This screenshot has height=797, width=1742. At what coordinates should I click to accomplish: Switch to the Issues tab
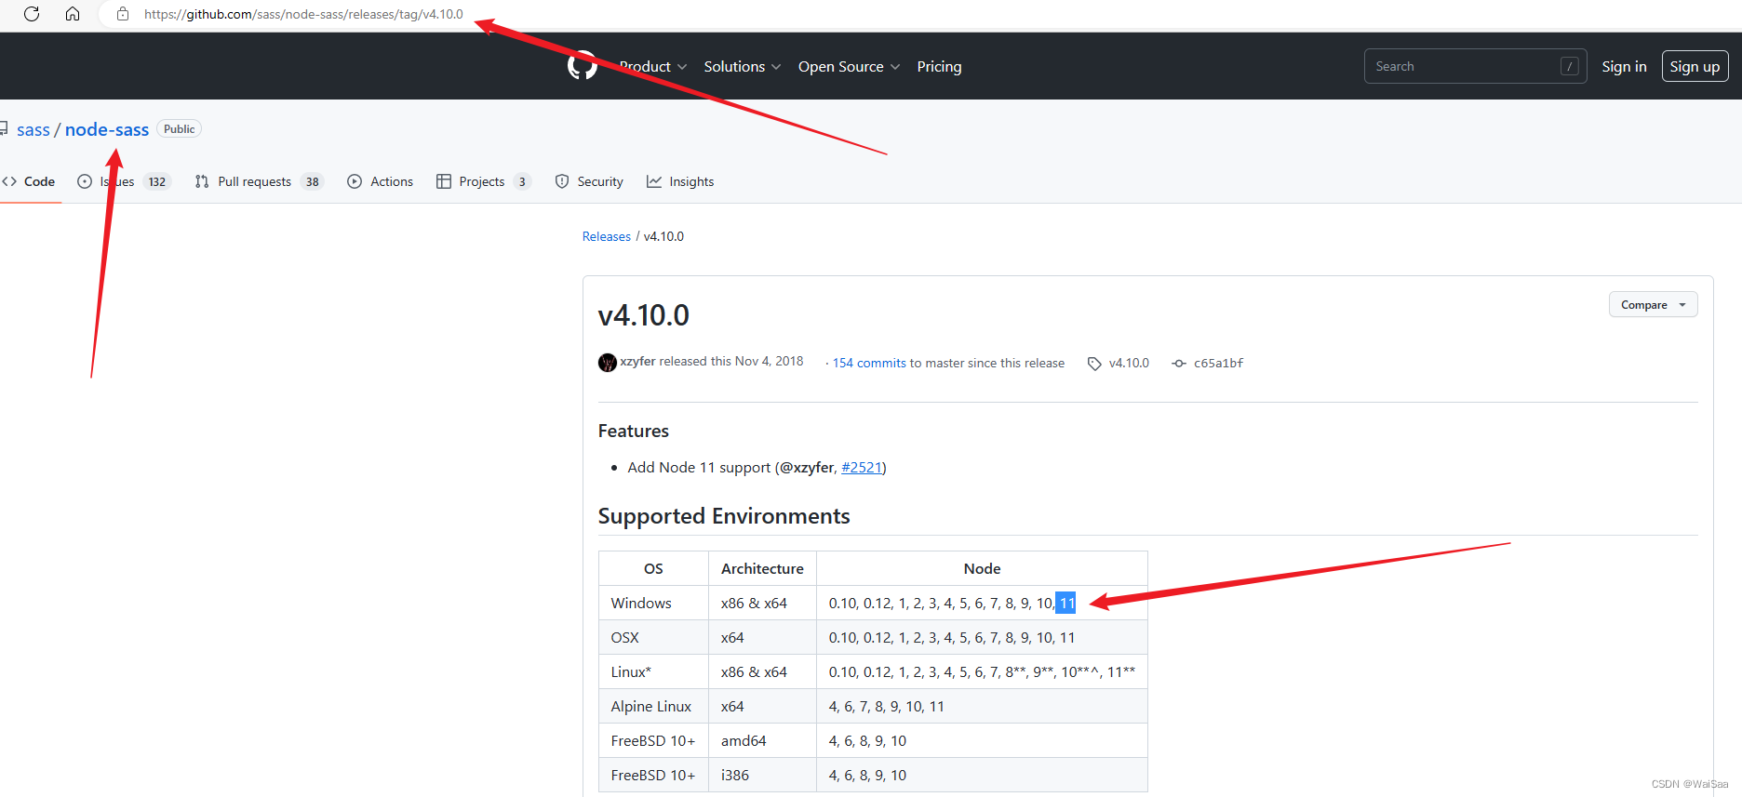pos(124,181)
